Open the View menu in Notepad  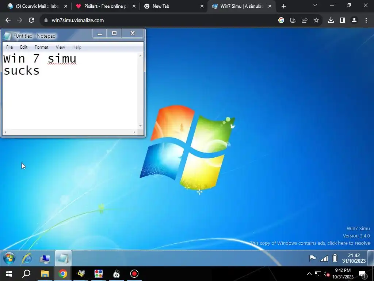(60, 47)
